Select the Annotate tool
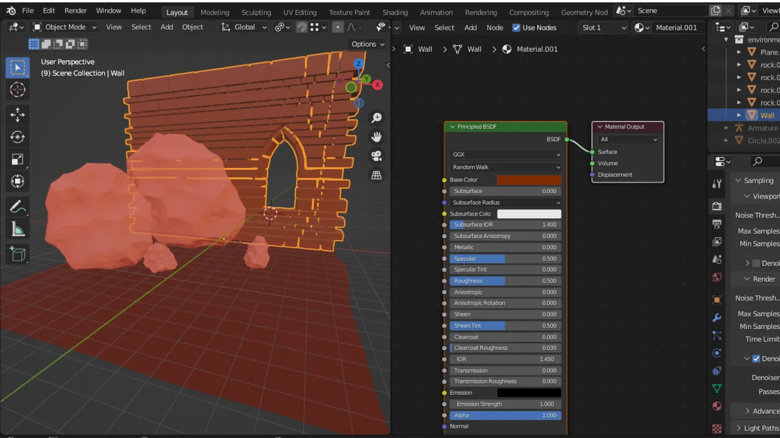 point(18,207)
